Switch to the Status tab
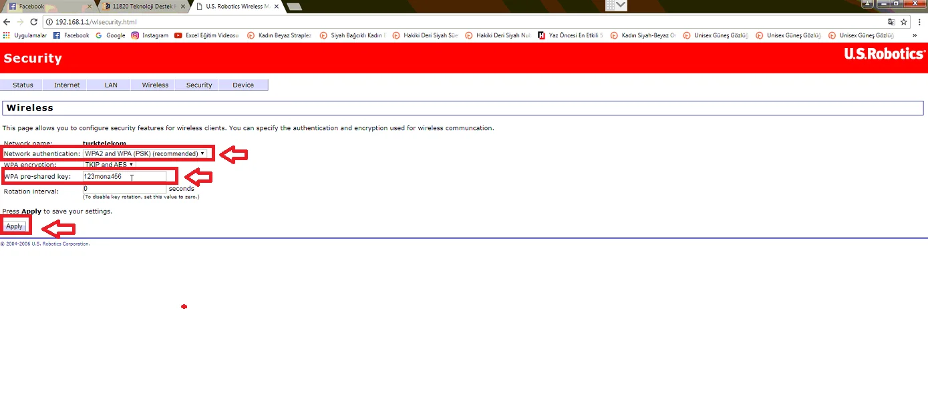 (23, 85)
